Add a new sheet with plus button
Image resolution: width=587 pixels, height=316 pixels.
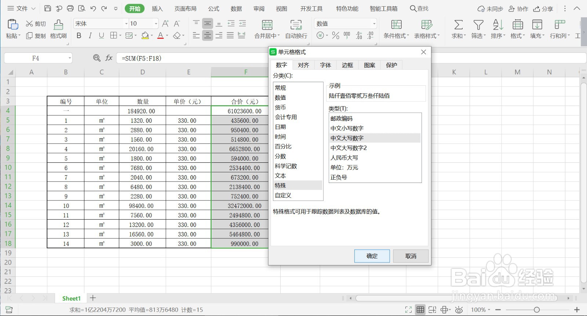(93, 298)
